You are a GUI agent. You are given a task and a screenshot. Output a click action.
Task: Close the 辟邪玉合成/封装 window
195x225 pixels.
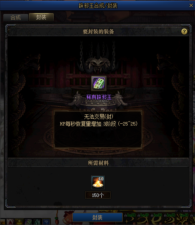pos(191,6)
